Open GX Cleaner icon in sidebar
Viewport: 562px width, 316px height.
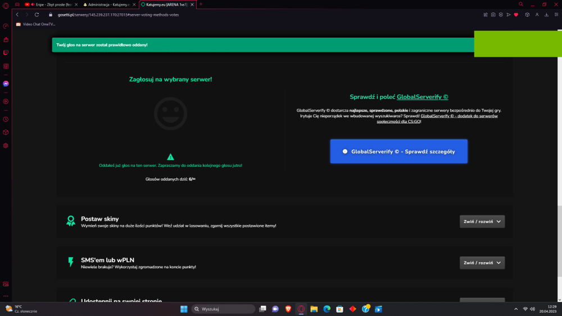[x=6, y=39]
